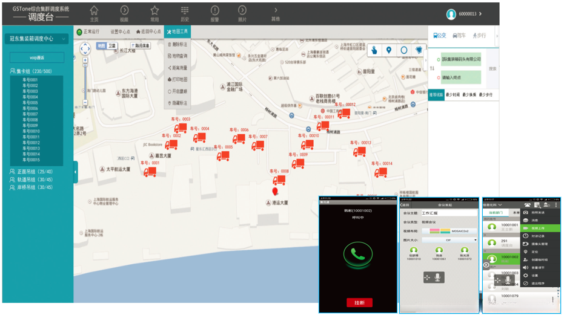Image resolution: width=564 pixels, height=318 pixels.
Task: Select 车号0005 in truck list
Action: (x=30, y=103)
